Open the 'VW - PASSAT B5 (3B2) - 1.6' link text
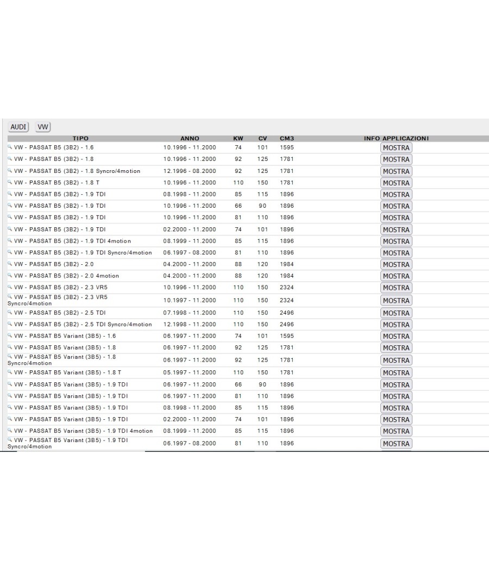The height and width of the screenshot is (571, 489). (x=54, y=147)
